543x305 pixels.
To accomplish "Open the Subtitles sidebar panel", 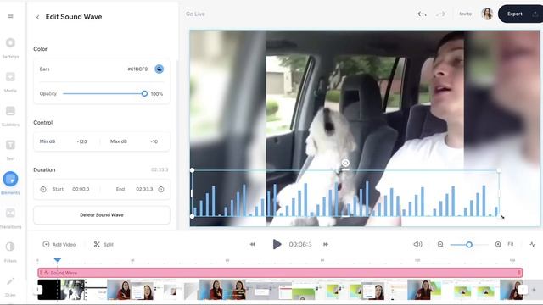I will pos(10,115).
